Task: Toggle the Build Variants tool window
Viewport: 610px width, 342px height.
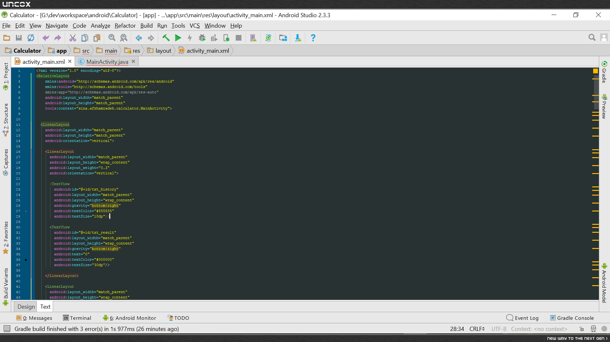Action: (x=6, y=287)
